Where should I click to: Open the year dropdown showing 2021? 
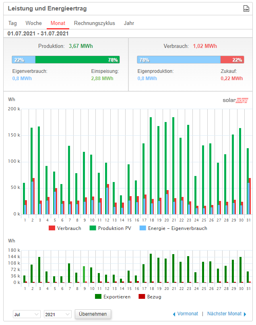pos(57,314)
